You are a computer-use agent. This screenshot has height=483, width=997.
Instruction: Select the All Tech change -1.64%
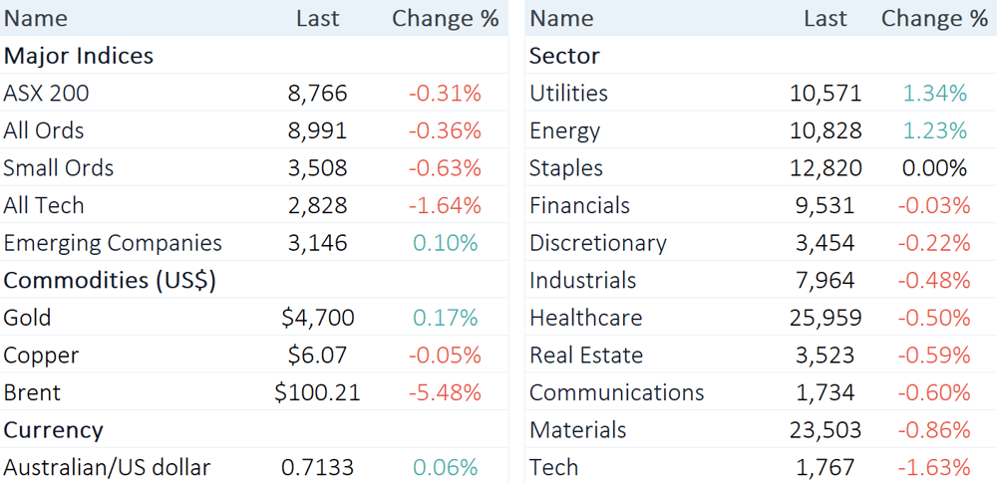(445, 206)
